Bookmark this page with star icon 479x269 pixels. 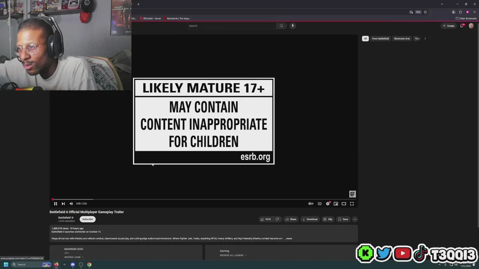tap(425, 12)
